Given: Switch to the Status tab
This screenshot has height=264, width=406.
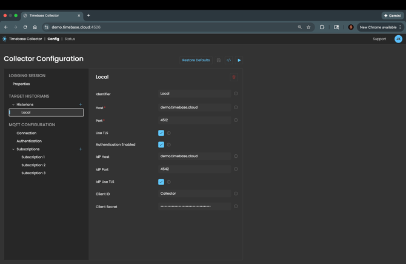Looking at the screenshot, I should 70,39.
